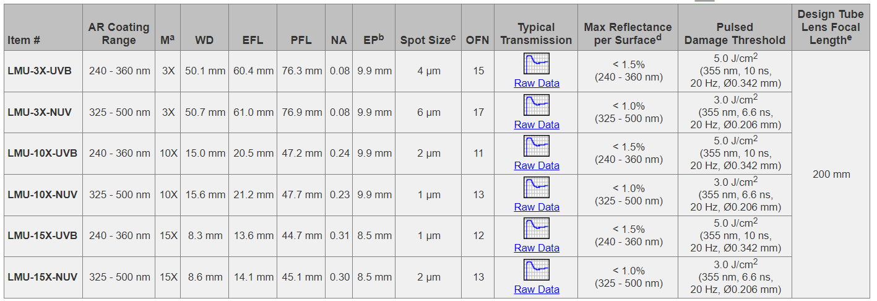The width and height of the screenshot is (877, 301).
Task: Open transmission graph icon for LMU-15X-UVB
Action: (537, 229)
